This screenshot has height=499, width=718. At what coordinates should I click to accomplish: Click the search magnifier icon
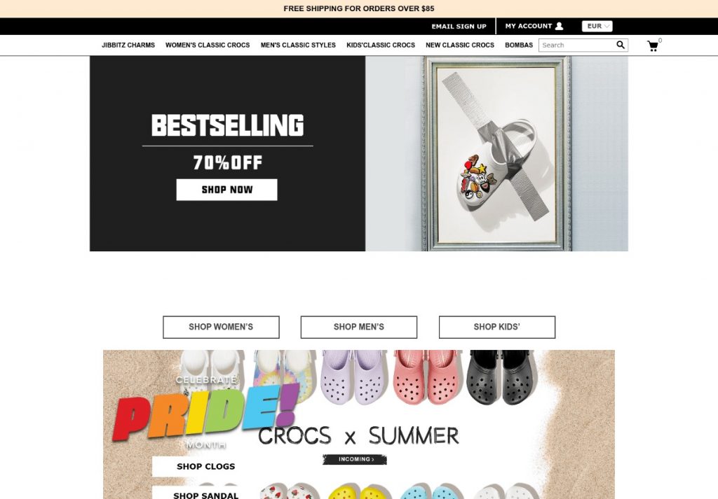(x=620, y=45)
